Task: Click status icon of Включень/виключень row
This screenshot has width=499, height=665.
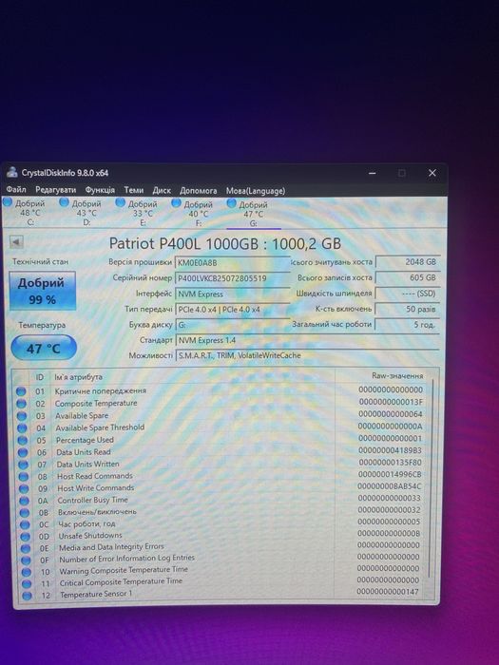Action: [25, 513]
